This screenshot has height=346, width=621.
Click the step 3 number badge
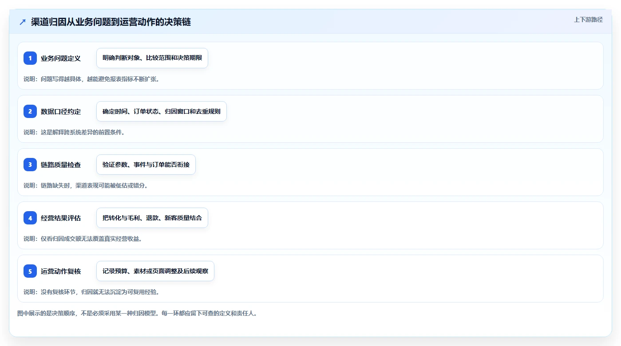pyautogui.click(x=30, y=165)
